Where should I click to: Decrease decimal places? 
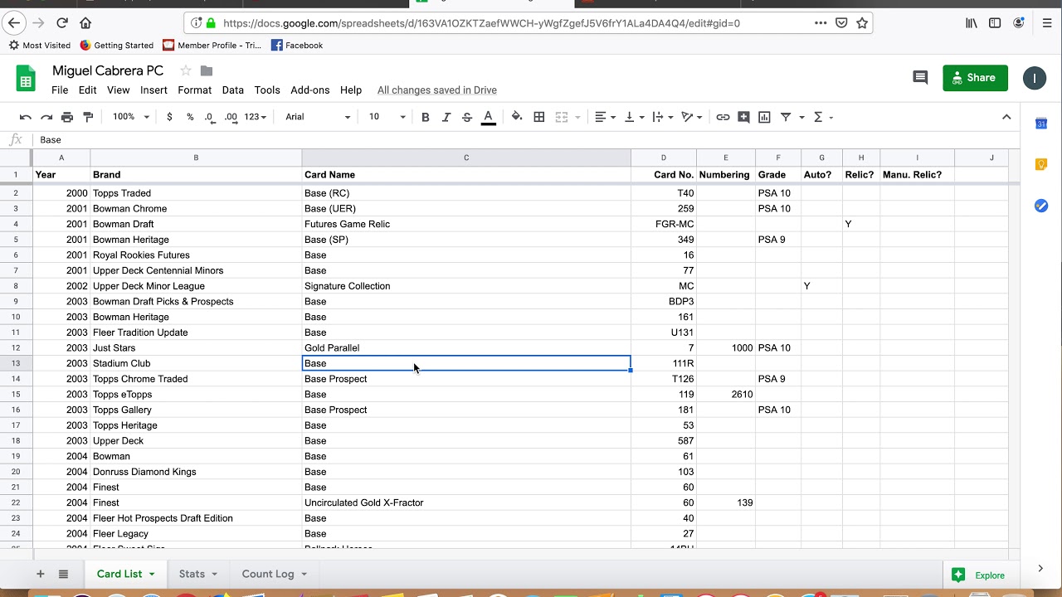(210, 117)
